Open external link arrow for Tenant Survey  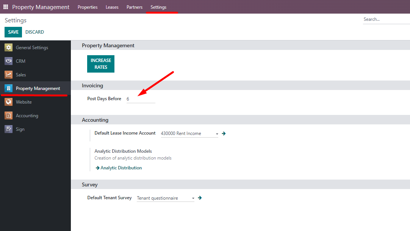[200, 198]
